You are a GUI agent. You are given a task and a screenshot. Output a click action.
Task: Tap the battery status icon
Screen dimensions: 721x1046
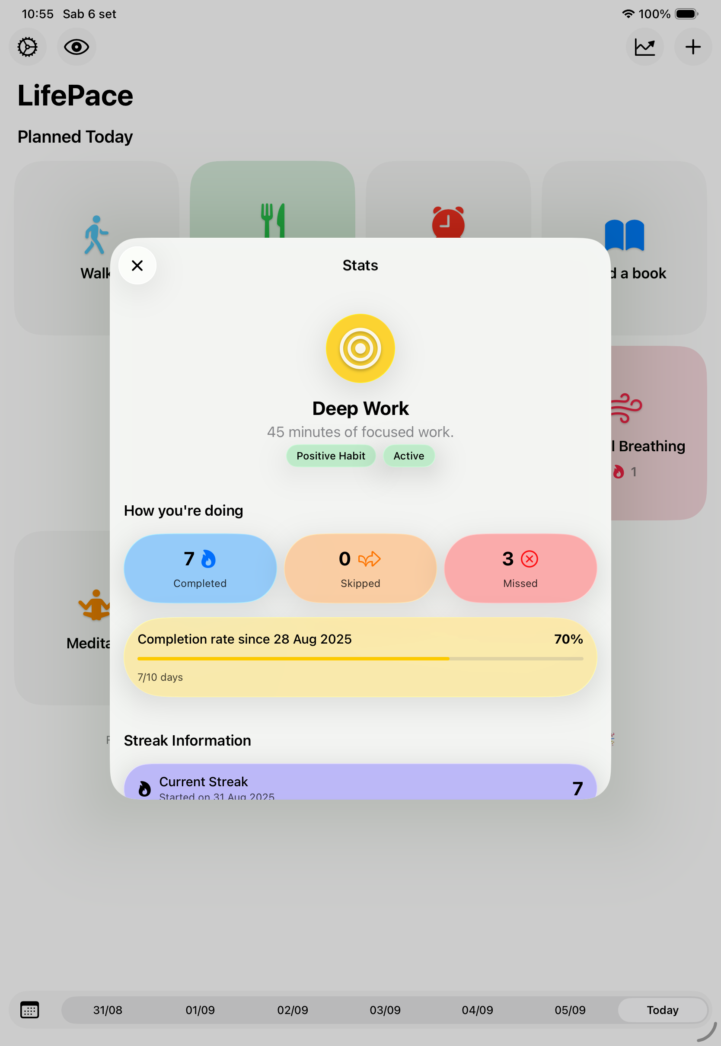[x=687, y=14]
